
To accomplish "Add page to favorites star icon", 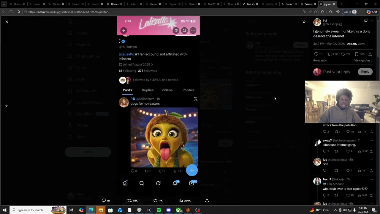I will (316, 12).
